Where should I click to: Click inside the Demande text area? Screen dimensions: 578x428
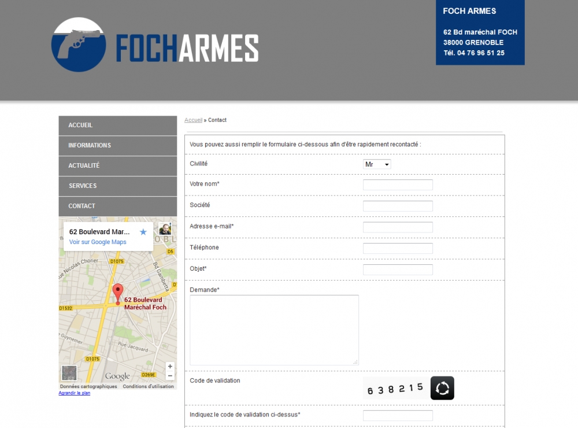click(274, 330)
